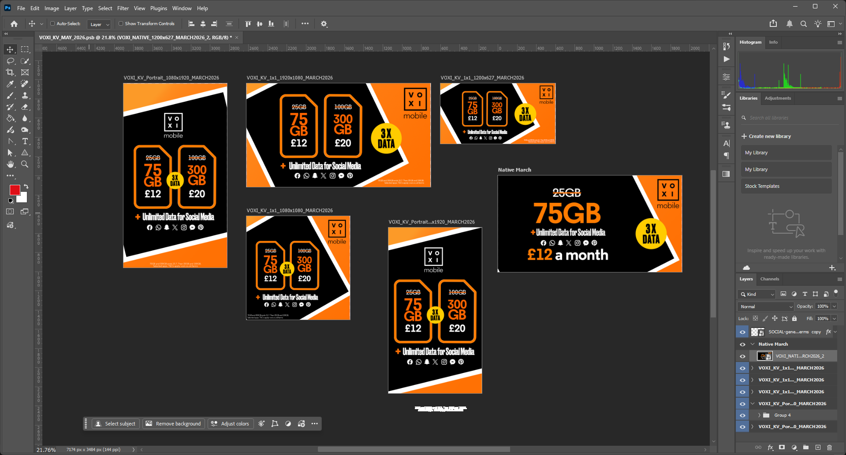
Task: Open the Image menu
Action: coord(52,8)
